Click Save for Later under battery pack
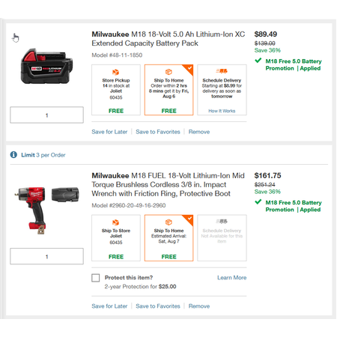Screen dimensions: 337x337 (x=109, y=132)
